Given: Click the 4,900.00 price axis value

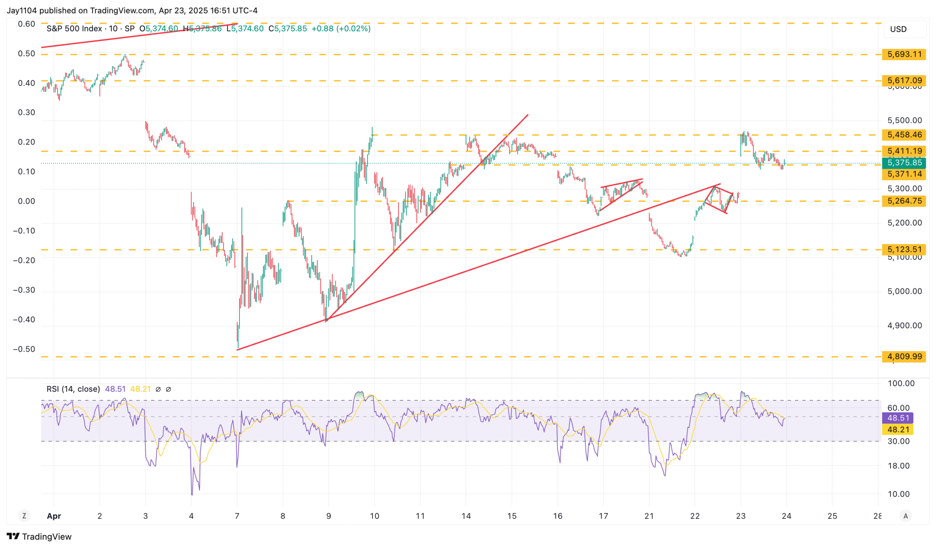Looking at the screenshot, I should pyautogui.click(x=905, y=326).
